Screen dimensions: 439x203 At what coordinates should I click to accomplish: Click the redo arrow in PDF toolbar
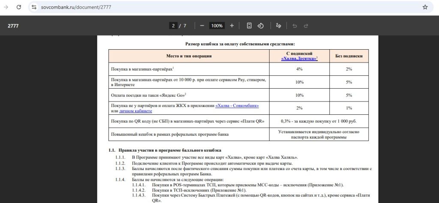[x=306, y=26]
